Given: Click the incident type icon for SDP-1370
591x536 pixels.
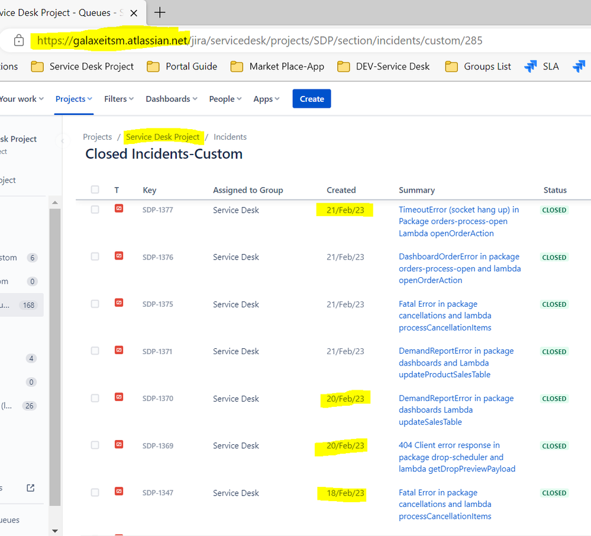Looking at the screenshot, I should coord(119,397).
